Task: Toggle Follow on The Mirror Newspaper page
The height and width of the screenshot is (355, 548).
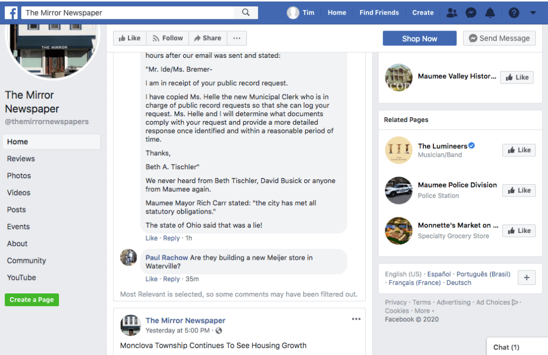Action: point(167,38)
